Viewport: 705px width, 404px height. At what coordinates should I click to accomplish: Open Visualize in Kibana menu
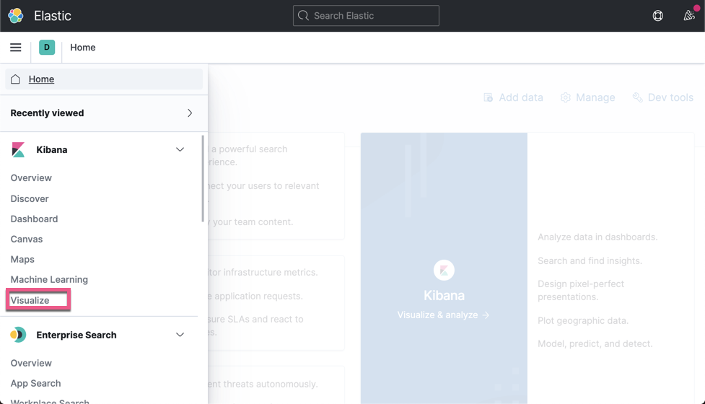click(30, 300)
